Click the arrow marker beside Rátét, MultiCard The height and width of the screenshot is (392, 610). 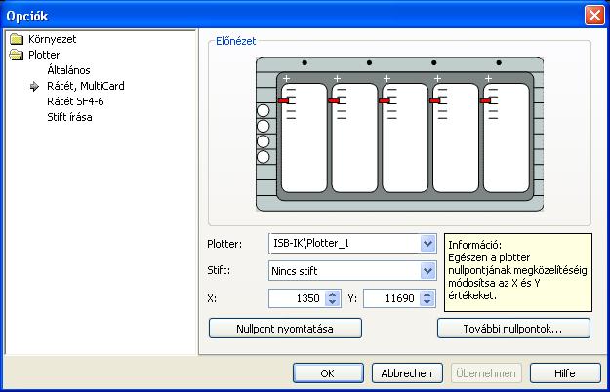click(x=34, y=86)
